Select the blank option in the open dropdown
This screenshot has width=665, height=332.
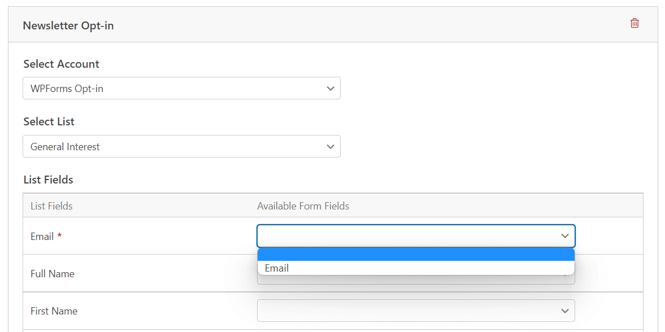coord(415,255)
